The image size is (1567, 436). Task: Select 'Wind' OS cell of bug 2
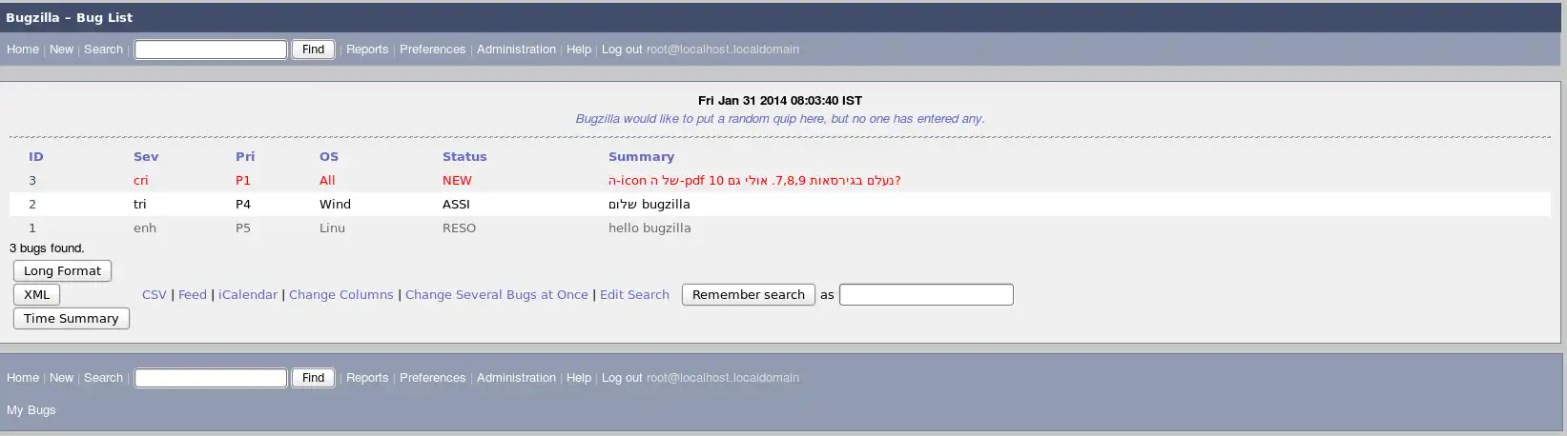coord(335,205)
